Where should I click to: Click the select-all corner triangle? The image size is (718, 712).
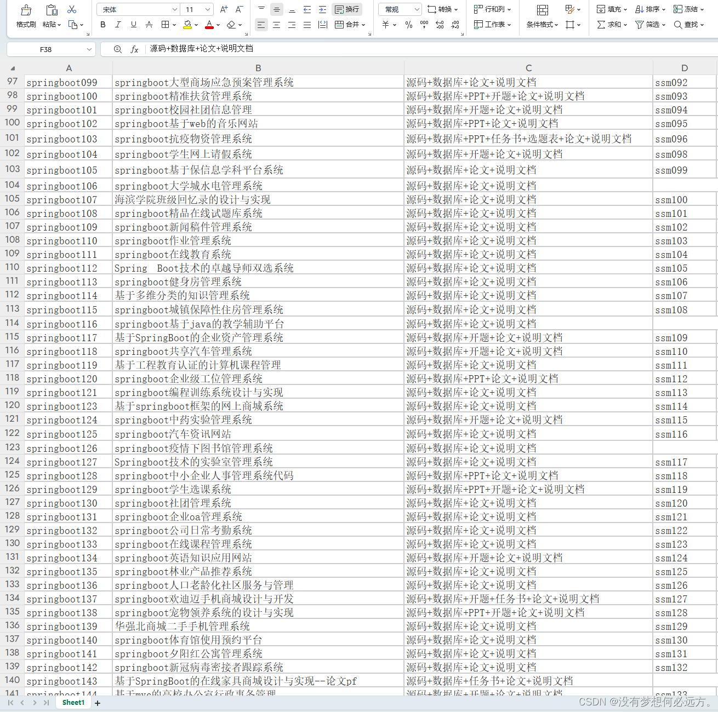(x=13, y=68)
